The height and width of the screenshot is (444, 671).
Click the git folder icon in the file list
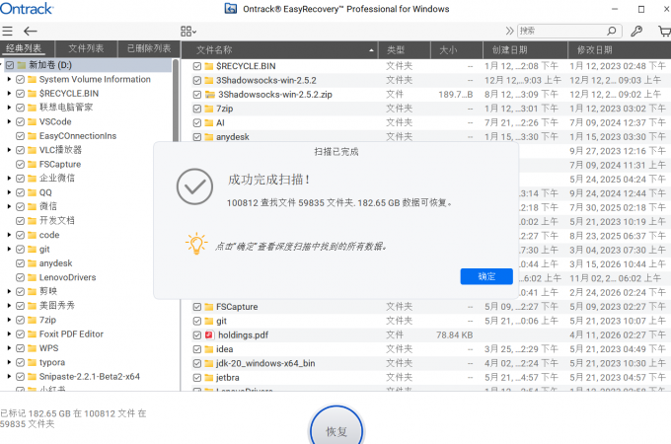[209, 321]
